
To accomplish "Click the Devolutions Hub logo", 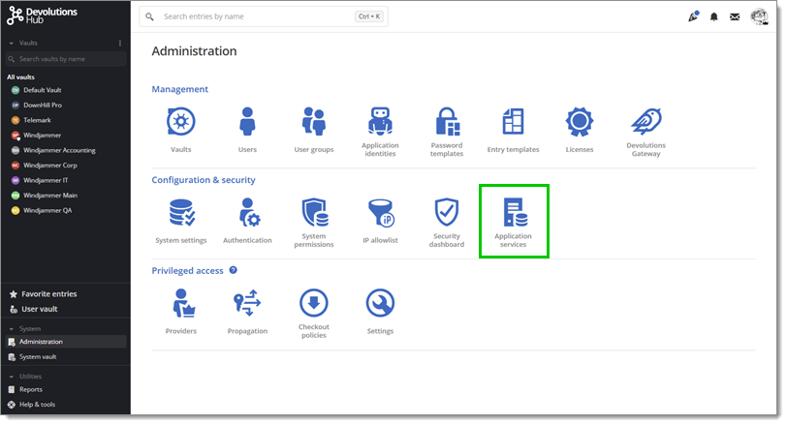I will 43,15.
